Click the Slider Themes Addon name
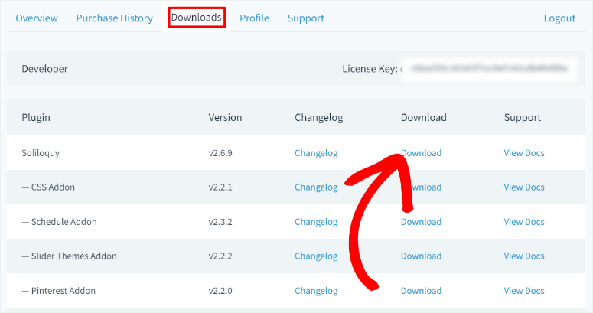This screenshot has width=593, height=313. coord(69,256)
